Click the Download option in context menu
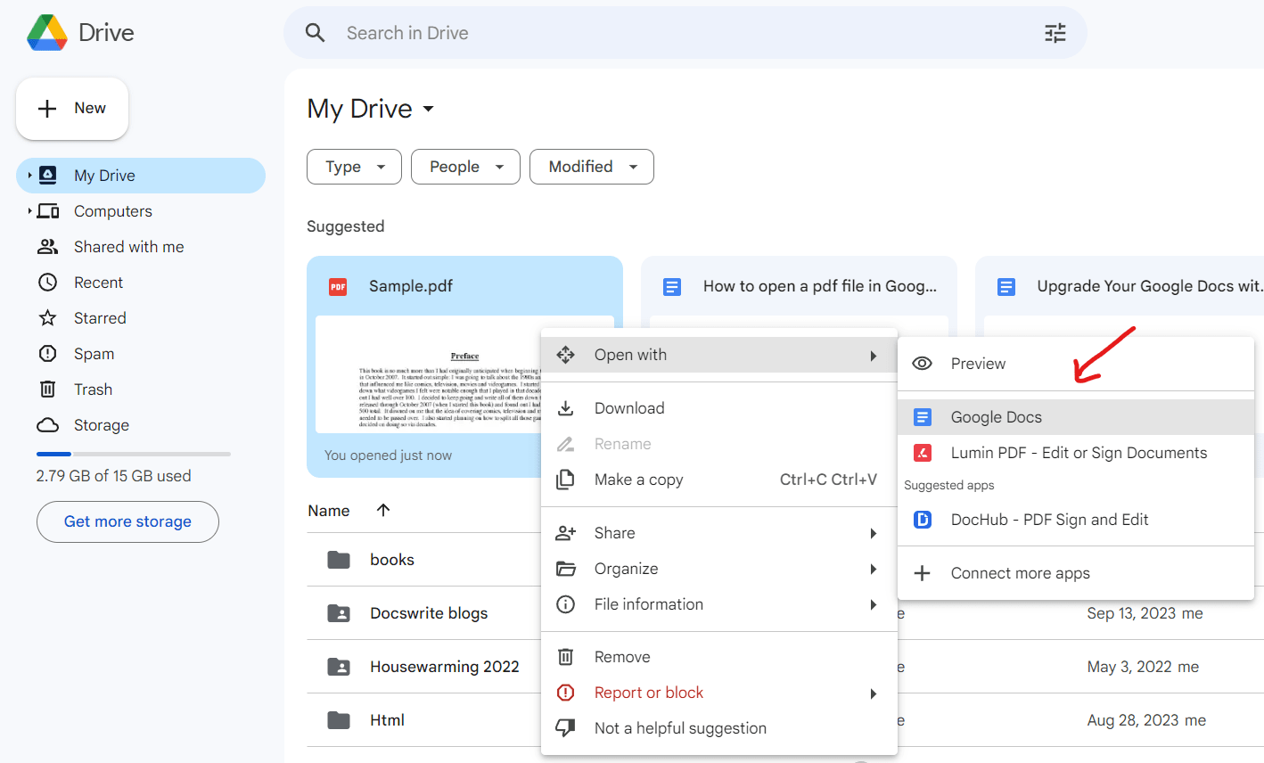The width and height of the screenshot is (1264, 763). point(629,407)
